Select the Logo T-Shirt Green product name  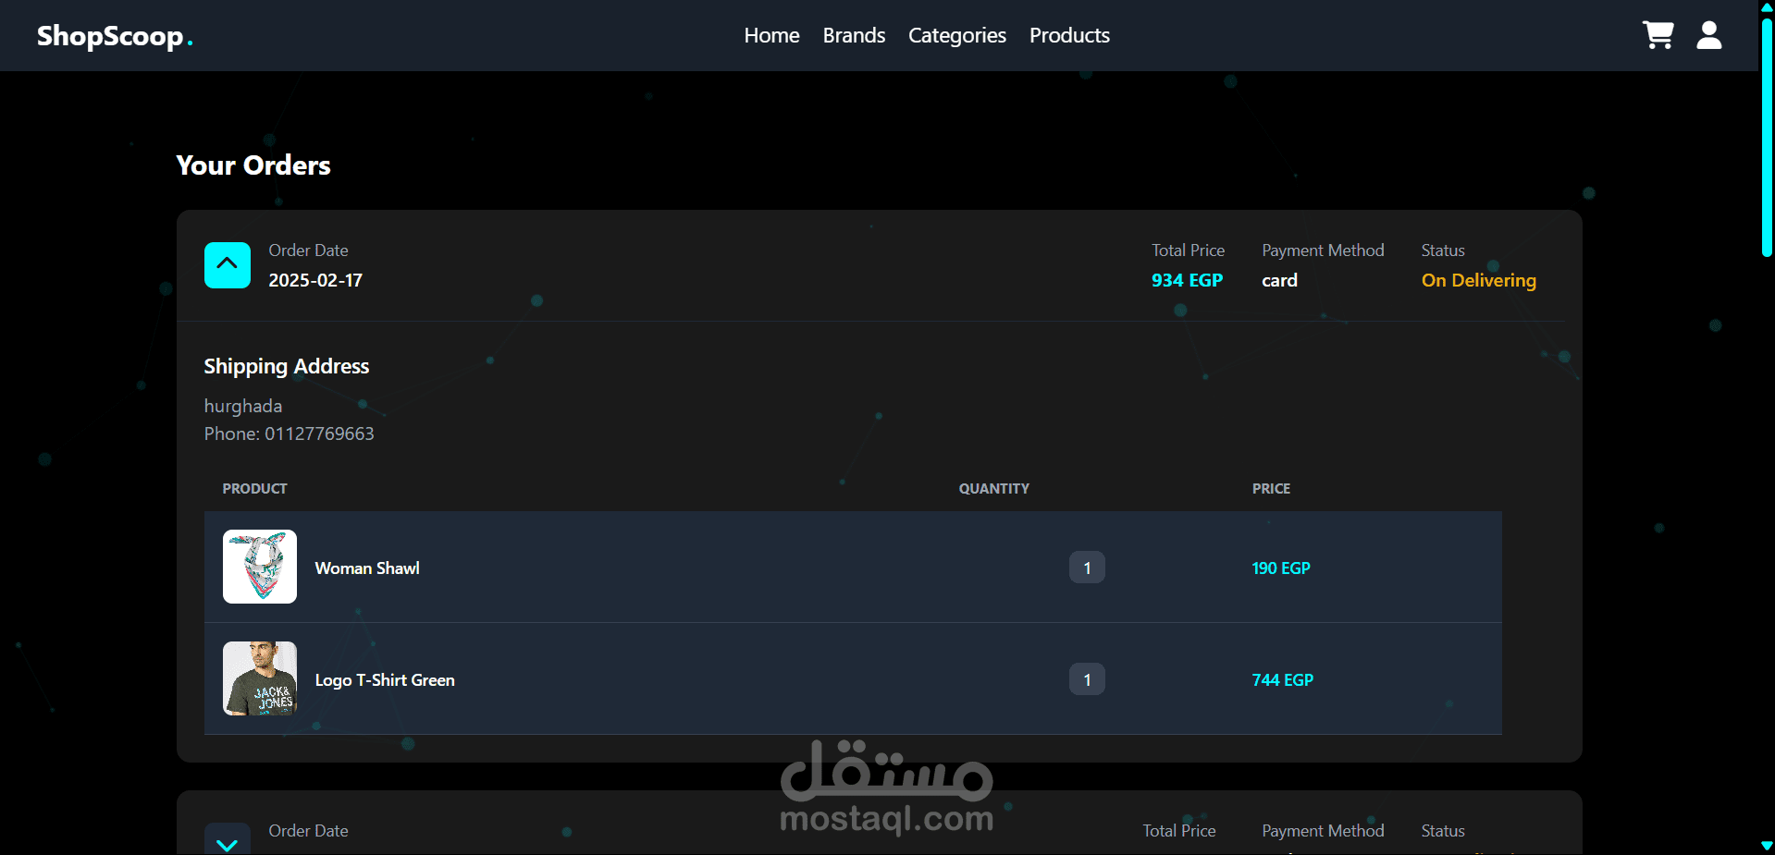[x=385, y=680]
